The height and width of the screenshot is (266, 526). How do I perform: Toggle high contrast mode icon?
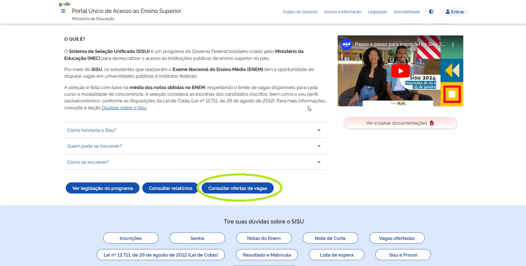(431, 12)
